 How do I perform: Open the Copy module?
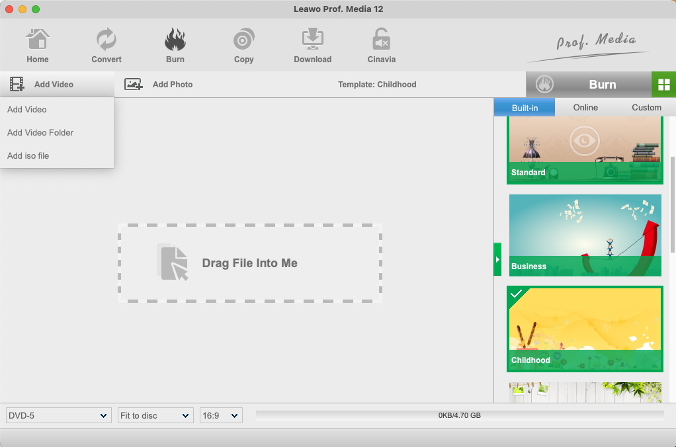point(243,46)
